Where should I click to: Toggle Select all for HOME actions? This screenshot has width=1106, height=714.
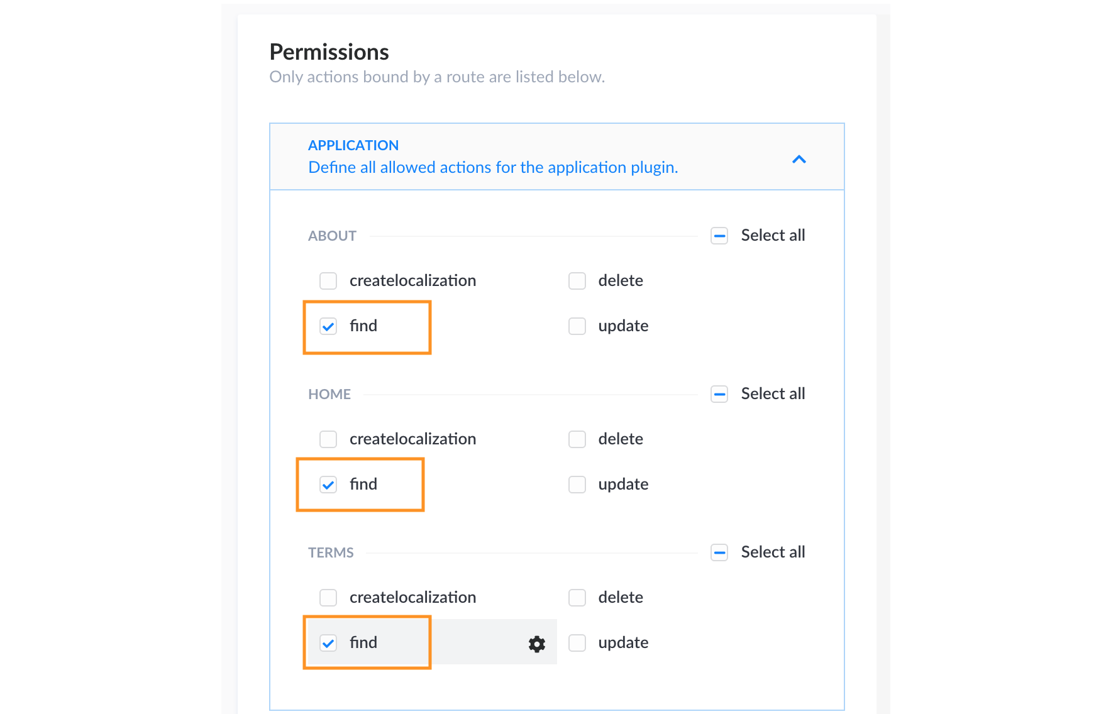pos(719,393)
